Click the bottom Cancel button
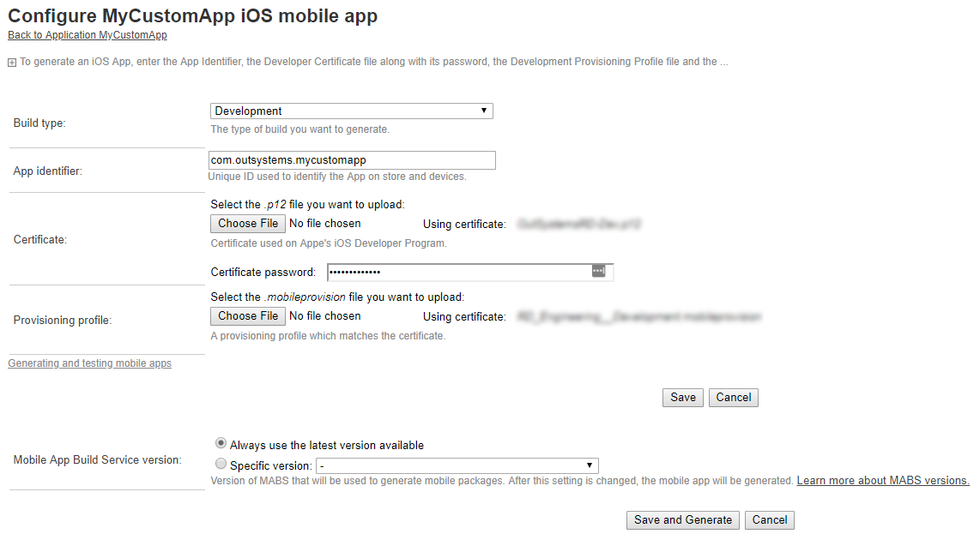Image resolution: width=980 pixels, height=540 pixels. (x=769, y=519)
